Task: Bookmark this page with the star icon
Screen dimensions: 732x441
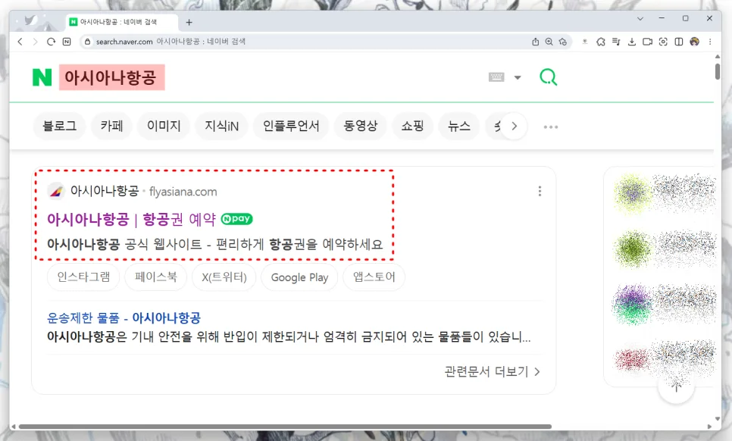Action: point(563,42)
